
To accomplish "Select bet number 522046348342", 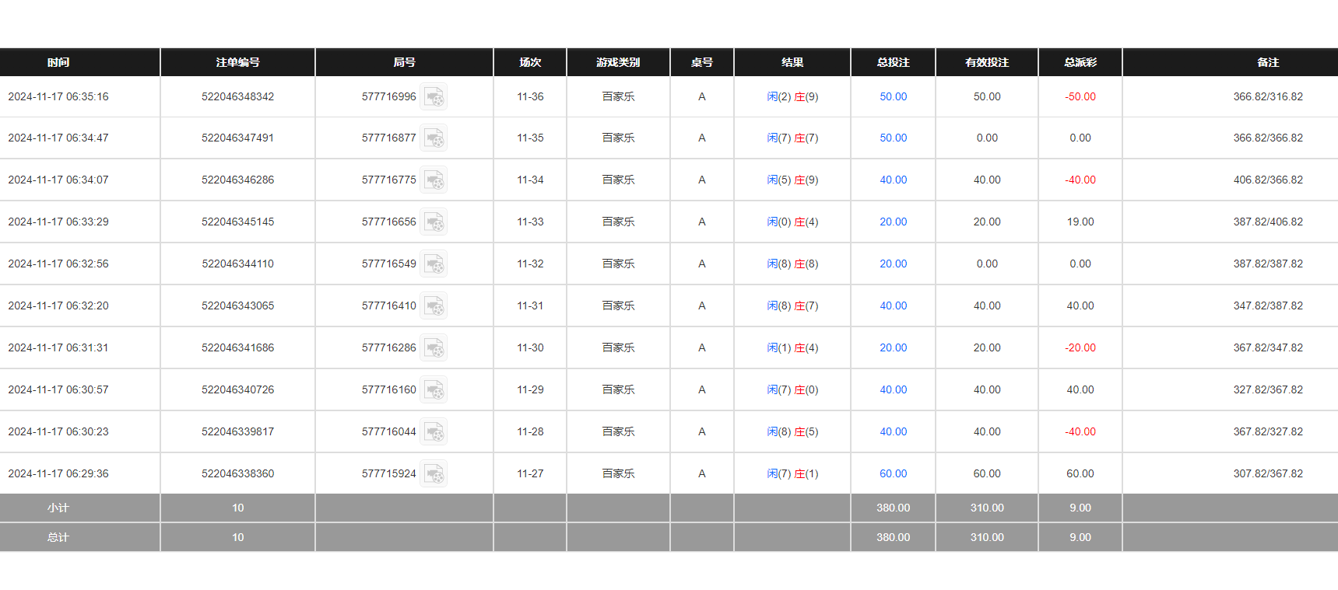I will click(x=237, y=96).
